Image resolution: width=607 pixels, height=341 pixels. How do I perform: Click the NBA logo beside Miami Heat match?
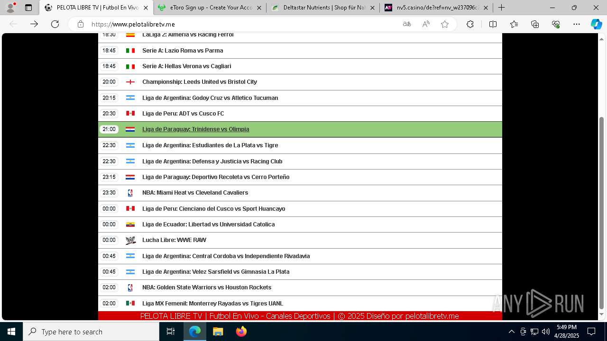[130, 193]
